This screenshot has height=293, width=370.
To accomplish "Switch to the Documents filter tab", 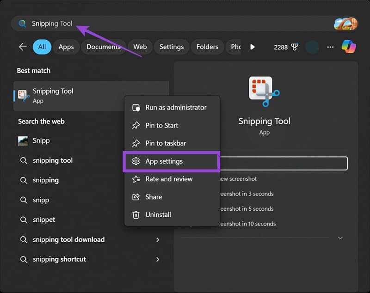I will pos(103,47).
